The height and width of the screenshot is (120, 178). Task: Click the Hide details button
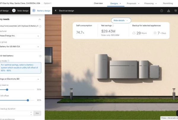(121, 21)
